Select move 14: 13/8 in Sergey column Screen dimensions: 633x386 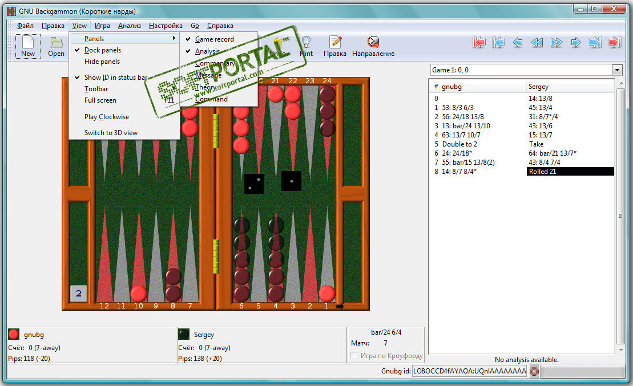click(x=540, y=99)
